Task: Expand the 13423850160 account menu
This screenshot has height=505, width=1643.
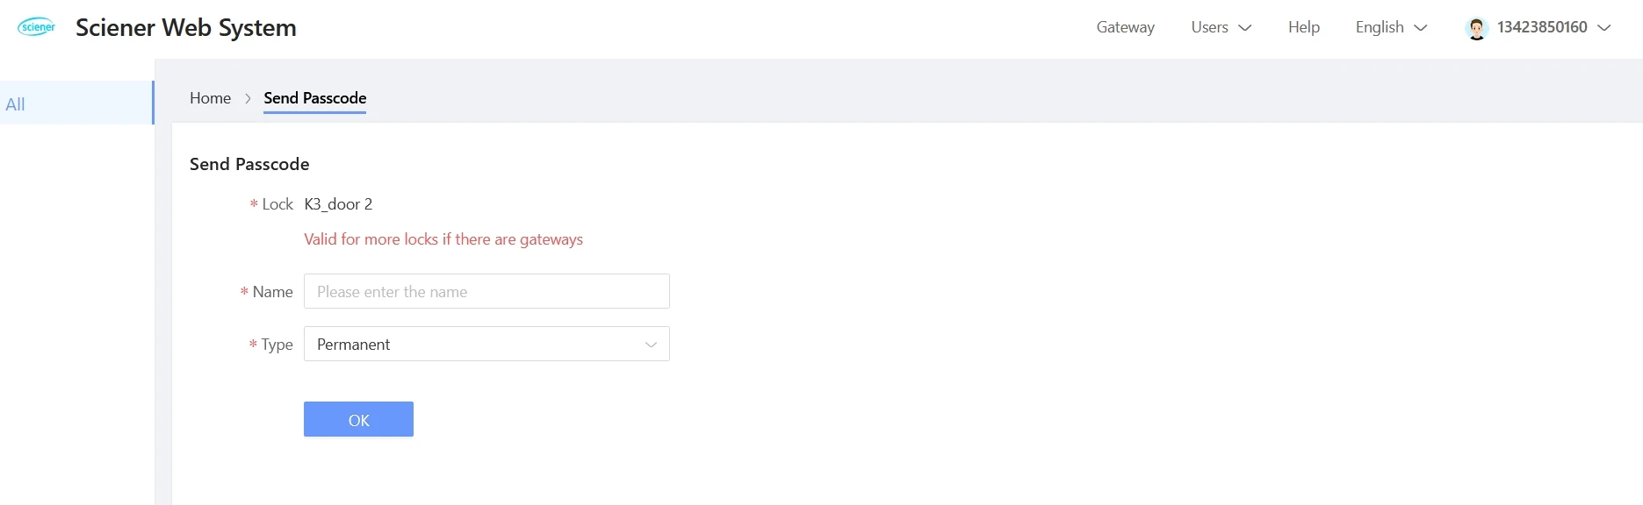Action: (1539, 27)
